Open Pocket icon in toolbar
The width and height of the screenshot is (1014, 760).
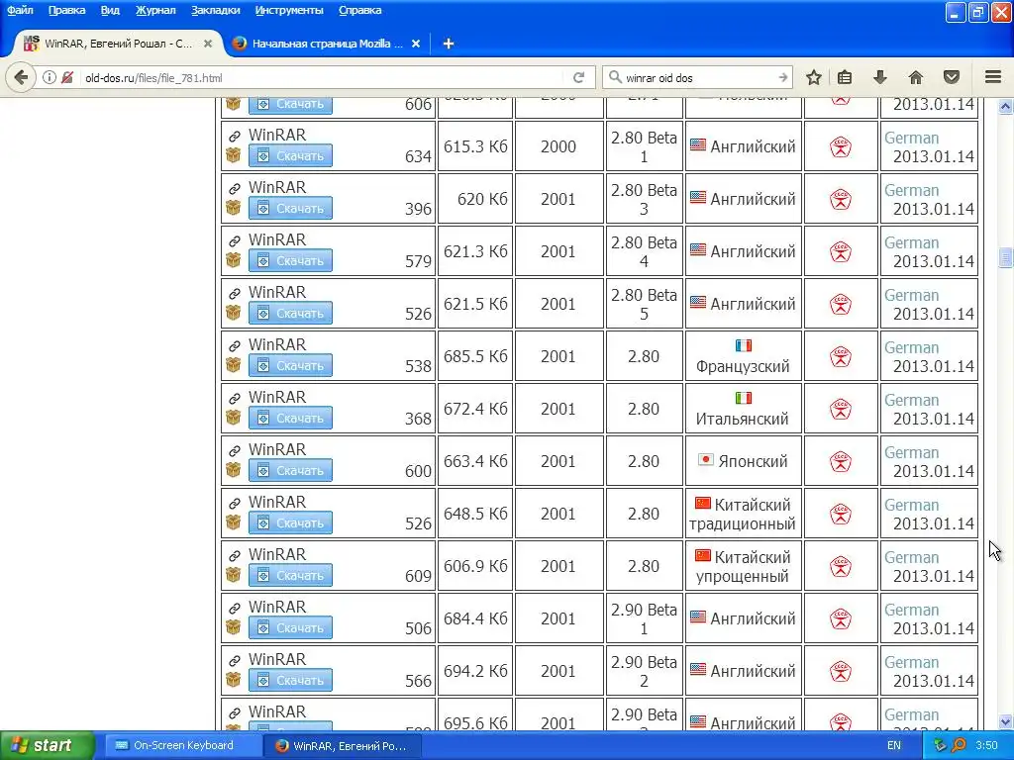point(952,77)
